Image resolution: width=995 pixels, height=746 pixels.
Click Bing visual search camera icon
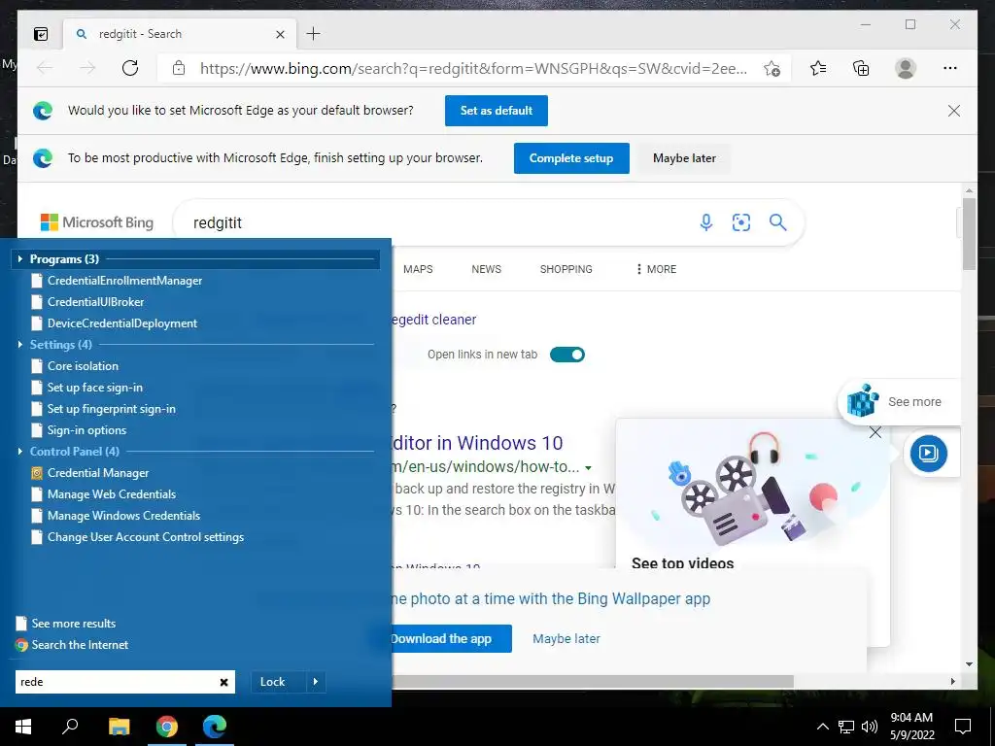[741, 222]
